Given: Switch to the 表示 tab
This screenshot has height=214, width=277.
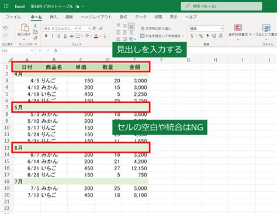Looking at the screenshot, I should [174, 17].
